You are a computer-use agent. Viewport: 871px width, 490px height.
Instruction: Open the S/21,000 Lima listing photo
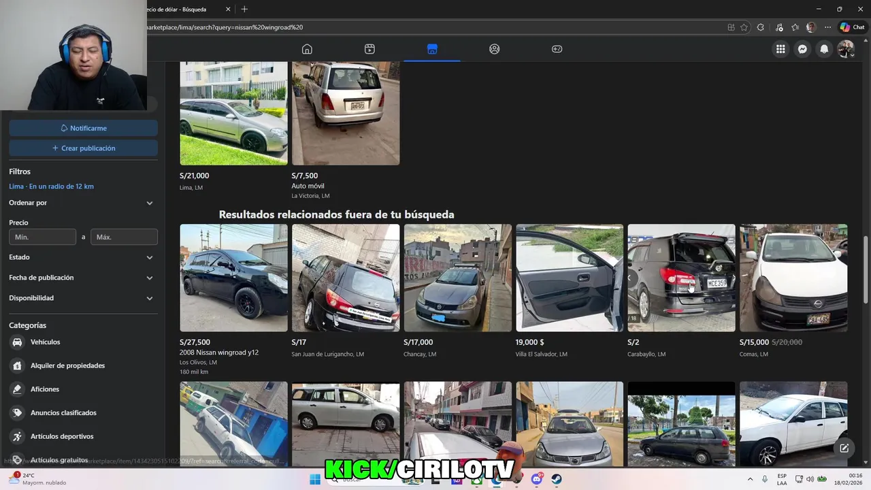[x=233, y=113]
